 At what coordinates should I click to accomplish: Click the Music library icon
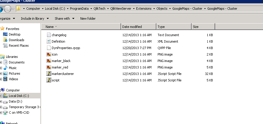point(5,68)
